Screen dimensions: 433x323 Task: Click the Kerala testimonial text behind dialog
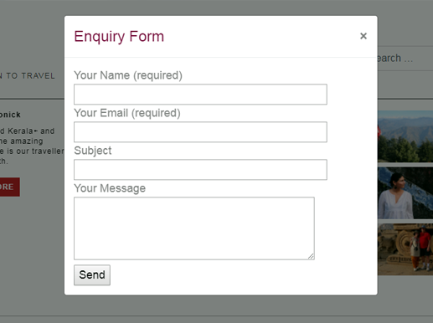pyautogui.click(x=32, y=146)
